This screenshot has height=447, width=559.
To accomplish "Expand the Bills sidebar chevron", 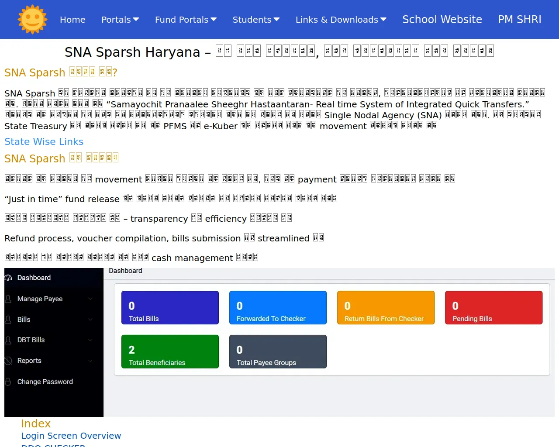I will pos(90,319).
